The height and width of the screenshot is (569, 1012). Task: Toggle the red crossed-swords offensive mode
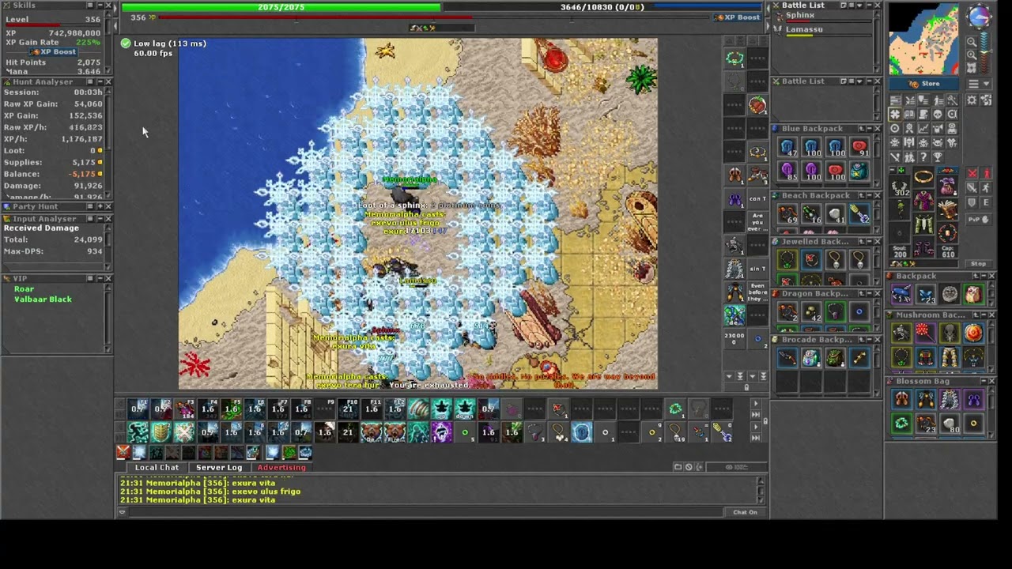[972, 174]
